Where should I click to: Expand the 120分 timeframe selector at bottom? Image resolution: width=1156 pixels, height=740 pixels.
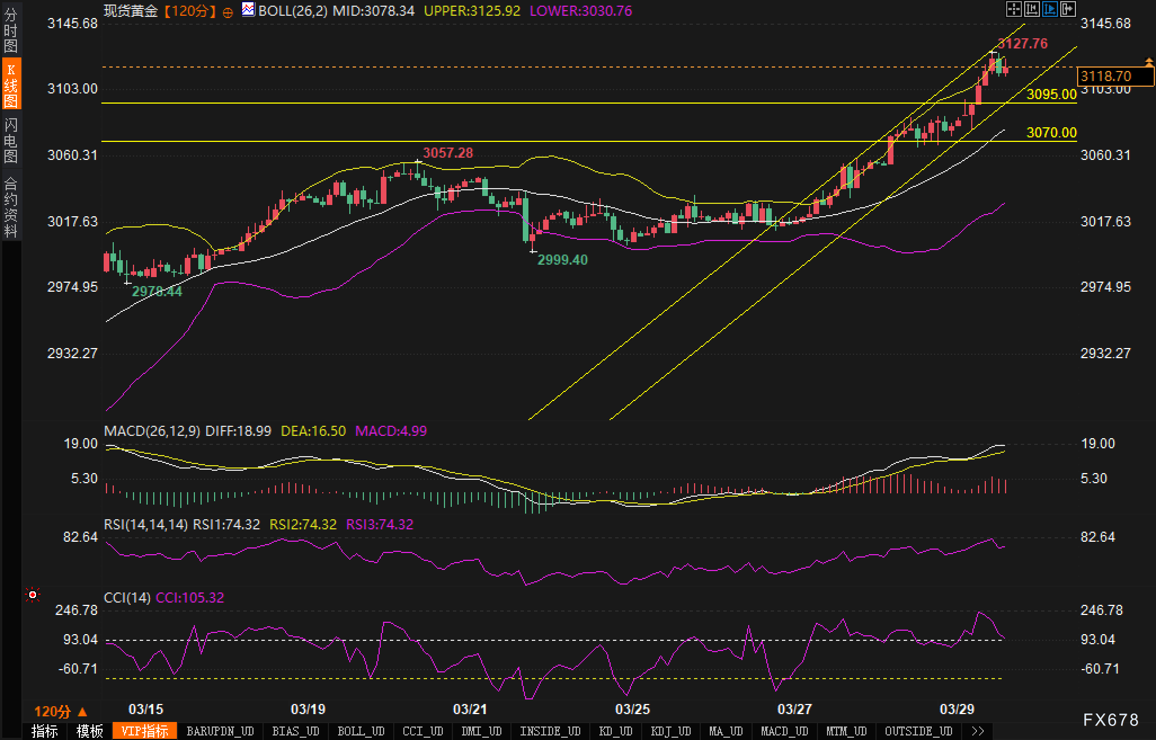coord(61,712)
